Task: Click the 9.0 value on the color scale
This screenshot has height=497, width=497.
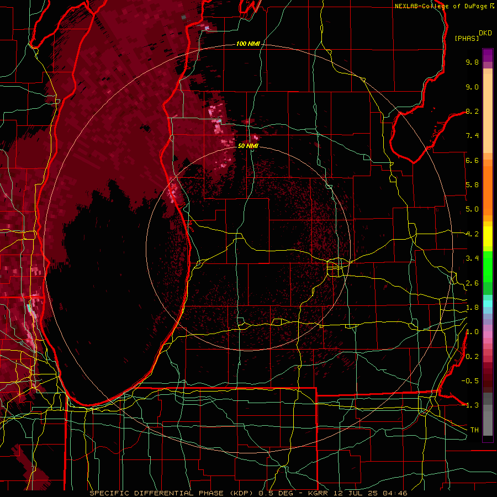Action: [472, 87]
